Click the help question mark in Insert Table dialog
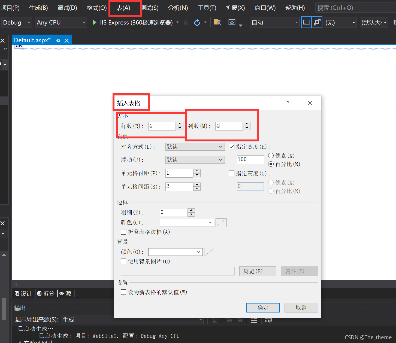The image size is (396, 343). point(288,103)
